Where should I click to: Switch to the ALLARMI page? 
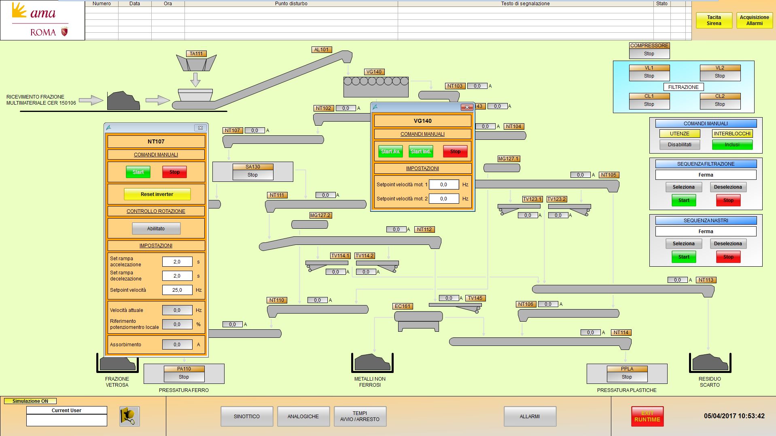(x=530, y=416)
